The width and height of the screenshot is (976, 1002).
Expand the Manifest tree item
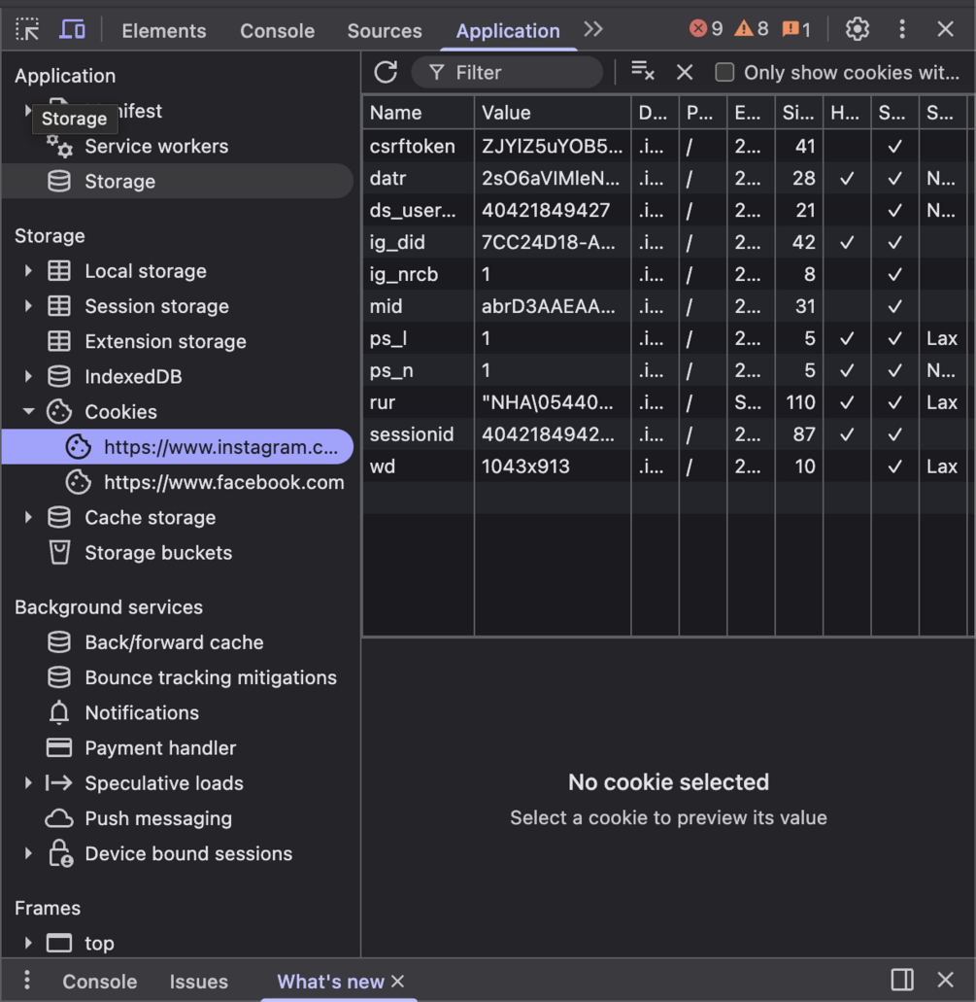pos(27,111)
